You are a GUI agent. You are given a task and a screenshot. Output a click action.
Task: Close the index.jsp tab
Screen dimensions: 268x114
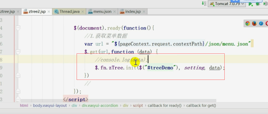coord(144,12)
